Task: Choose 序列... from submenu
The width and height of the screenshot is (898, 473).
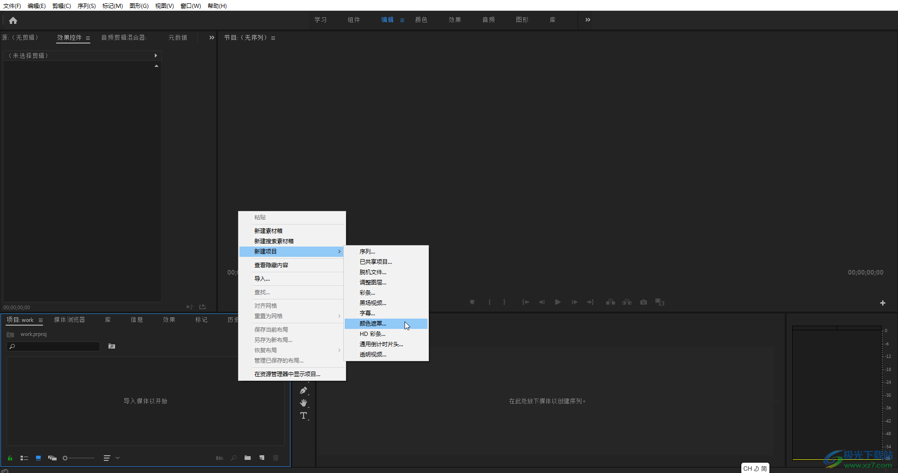Action: click(x=386, y=252)
